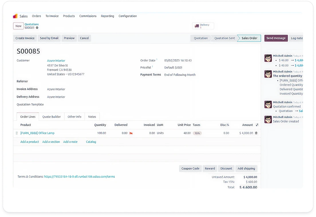Click the 15% tax tag

(197, 133)
